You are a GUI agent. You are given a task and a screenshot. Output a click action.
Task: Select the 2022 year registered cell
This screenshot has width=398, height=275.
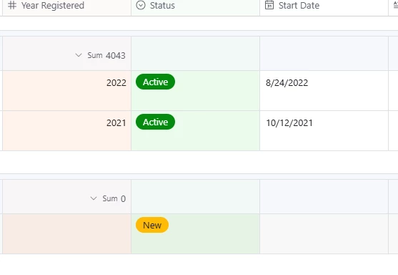66,90
